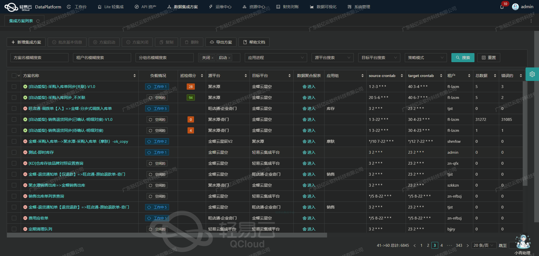
Task: Click running icon of 采购入库单同步_不关联 row
Action: click(x=25, y=98)
